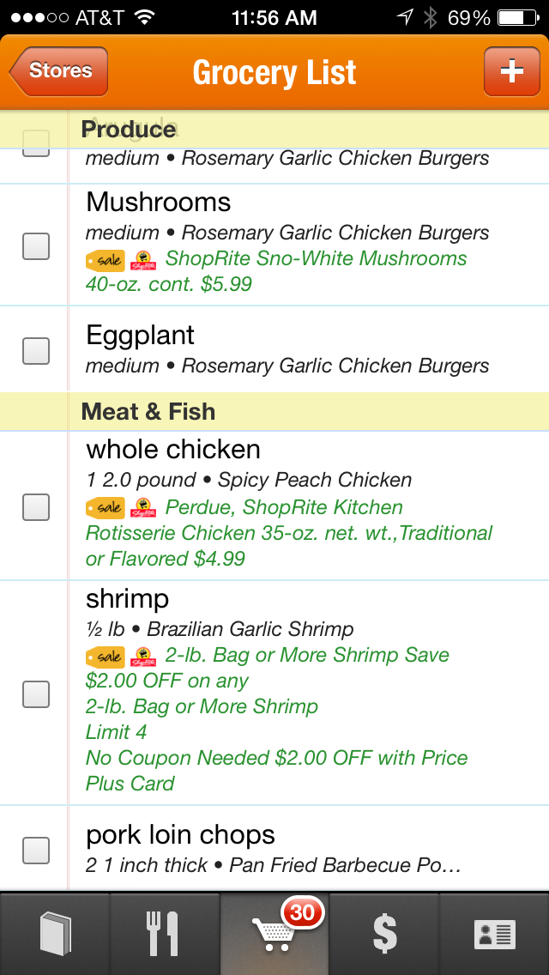
Task: Go back to Stores
Action: tap(58, 71)
